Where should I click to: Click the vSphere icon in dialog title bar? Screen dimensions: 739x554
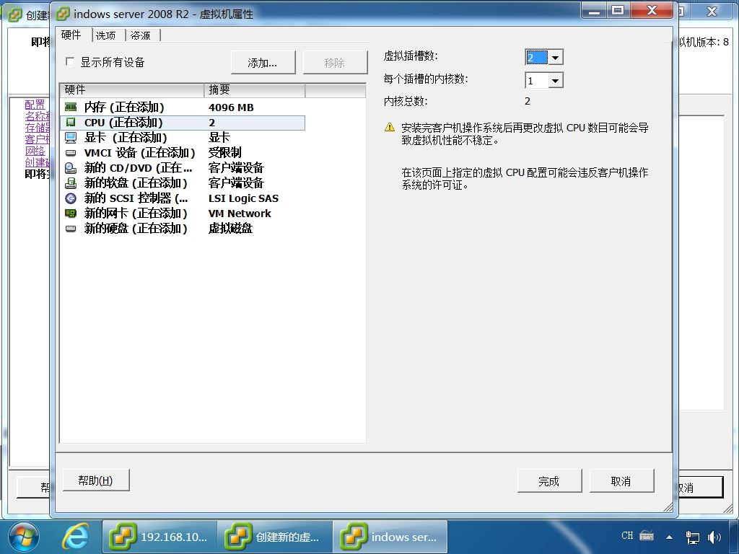[63, 14]
